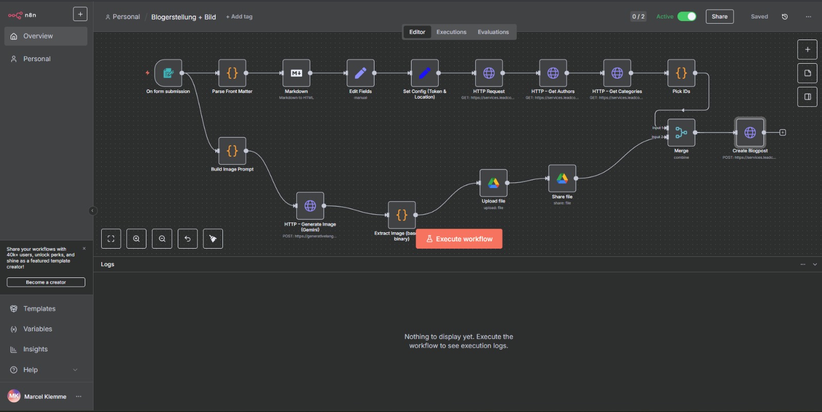
Task: Collapse the left sidebar
Action: tap(92, 211)
